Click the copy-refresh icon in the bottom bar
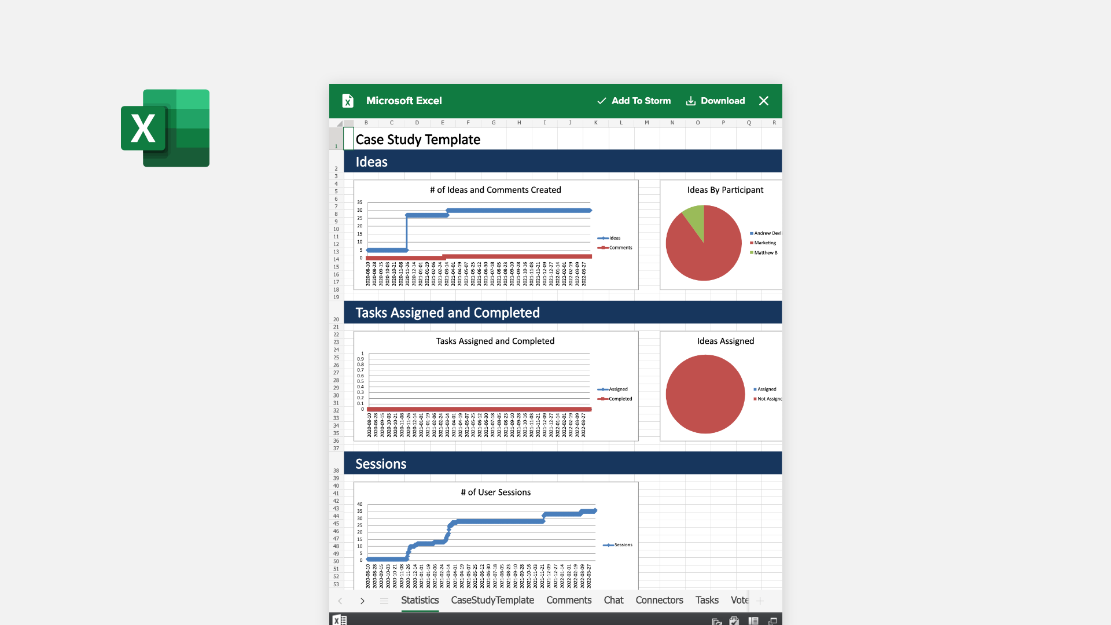 (x=716, y=621)
